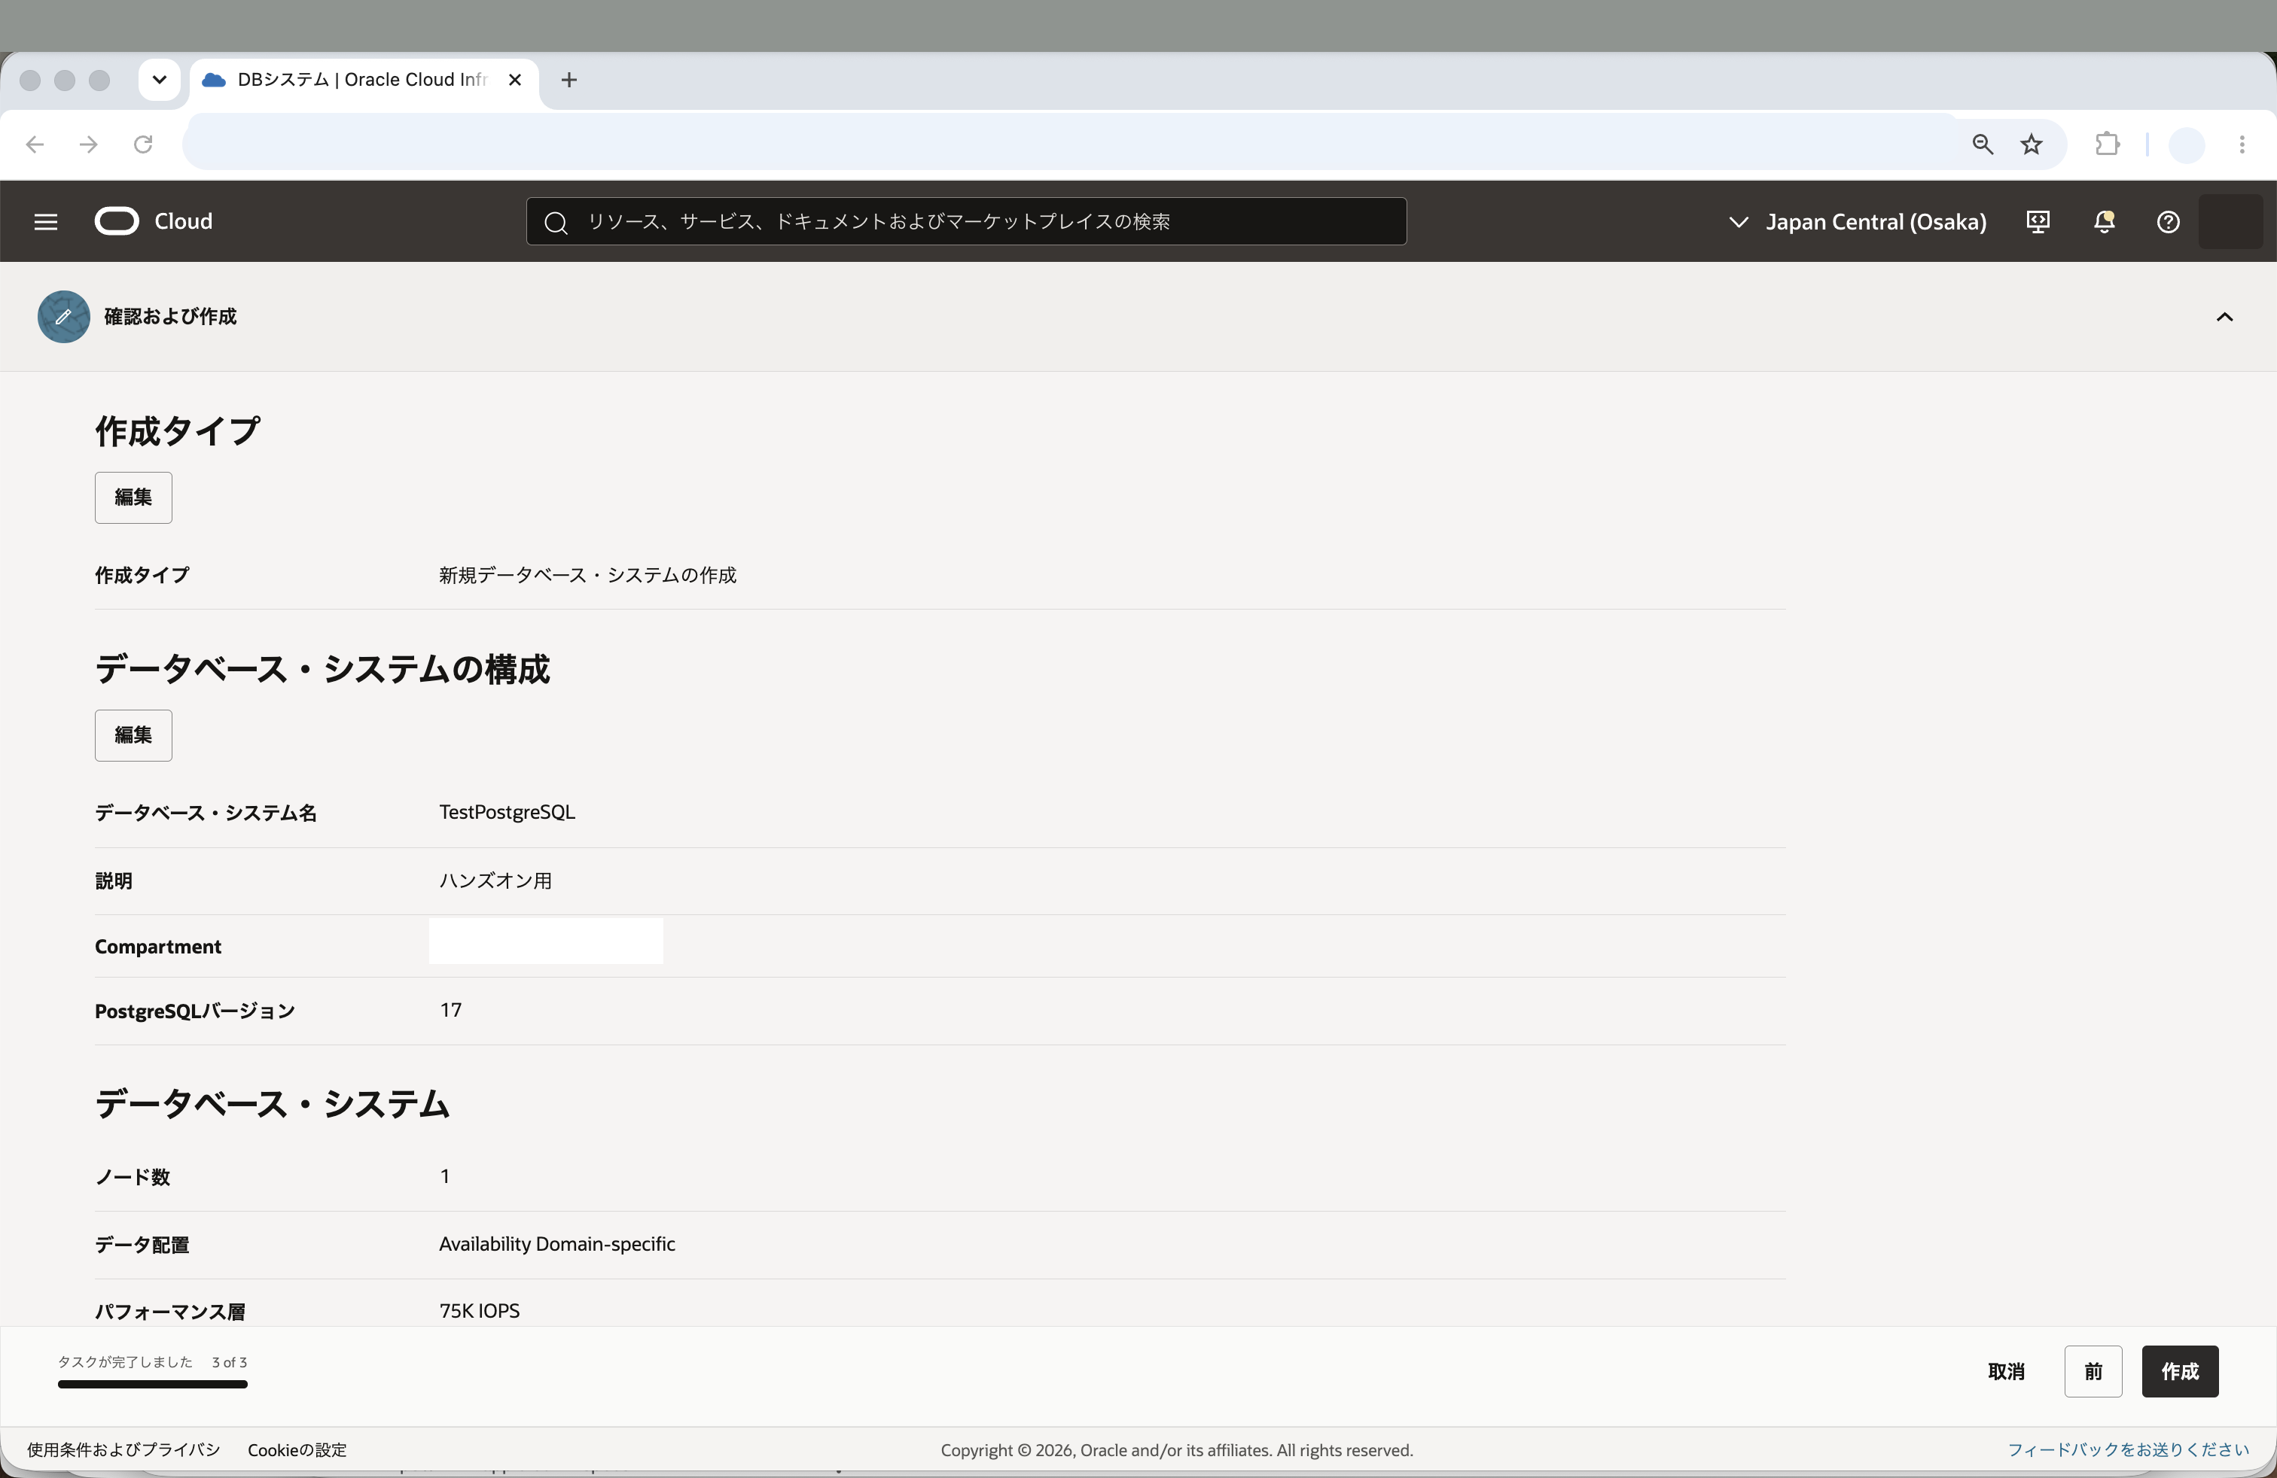Click the 3 of 3 task progress bar
This screenshot has height=1478, width=2277.
coord(153,1385)
